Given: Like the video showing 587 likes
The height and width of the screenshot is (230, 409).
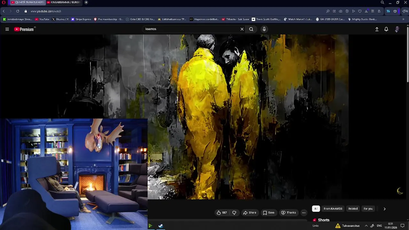Looking at the screenshot, I should 222,213.
